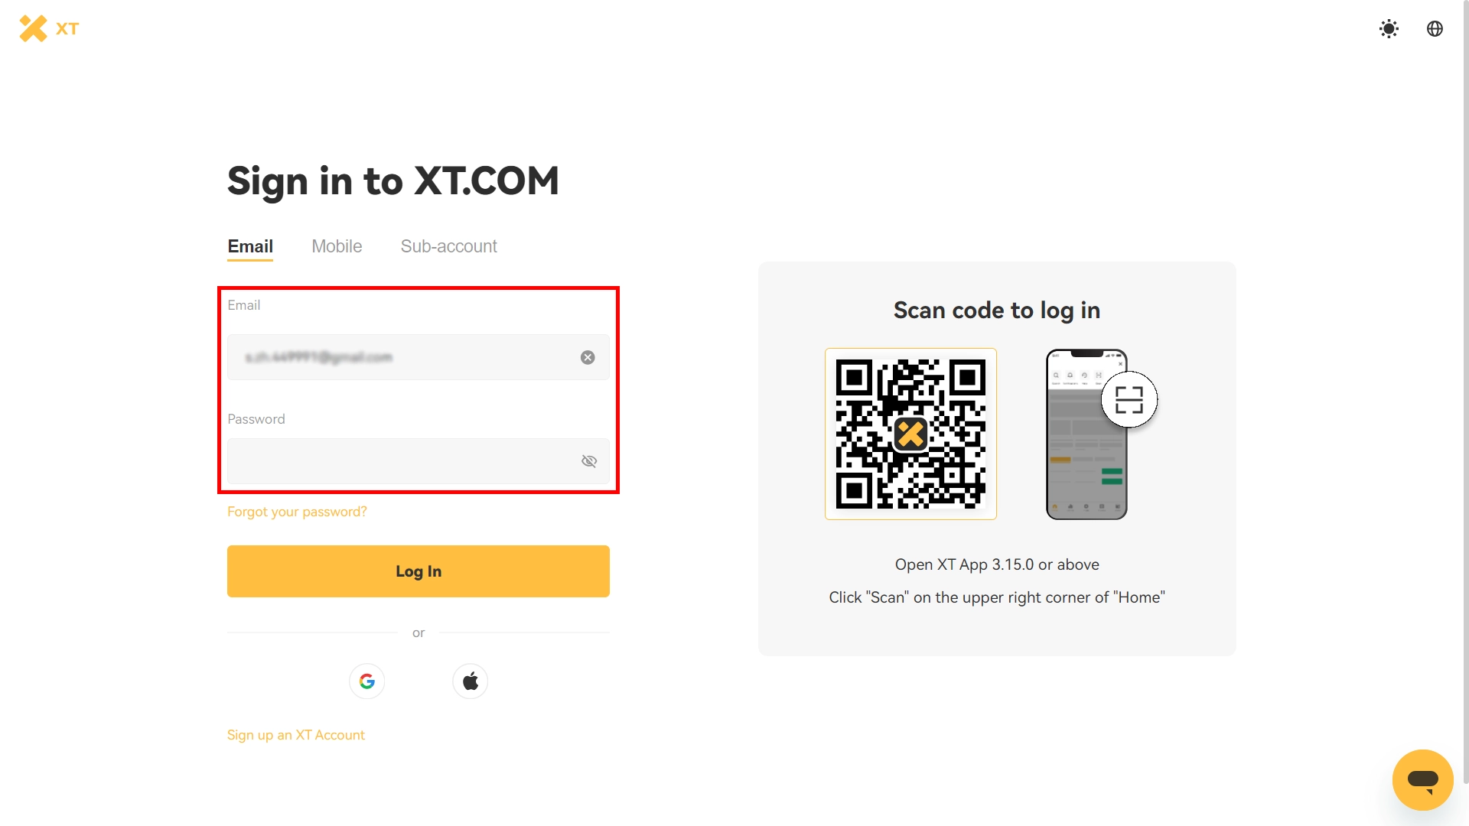Open language/globe selector icon
Image resolution: width=1469 pixels, height=826 pixels.
pos(1434,28)
